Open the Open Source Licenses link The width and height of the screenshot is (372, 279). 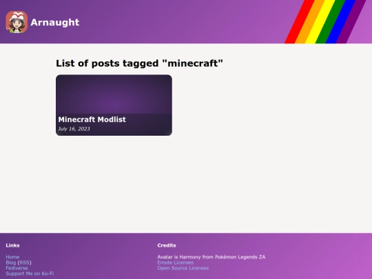click(183, 268)
